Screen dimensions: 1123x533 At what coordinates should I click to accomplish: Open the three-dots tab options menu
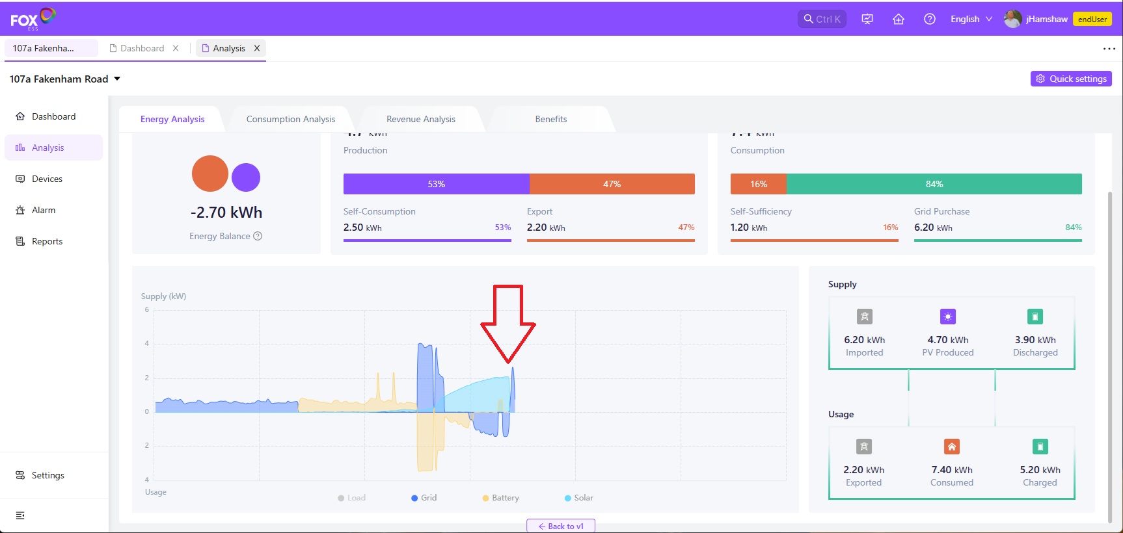1109,49
